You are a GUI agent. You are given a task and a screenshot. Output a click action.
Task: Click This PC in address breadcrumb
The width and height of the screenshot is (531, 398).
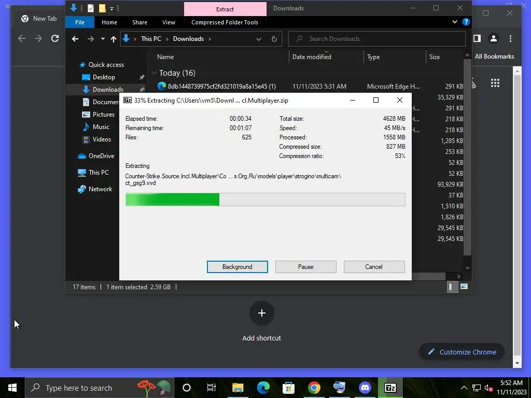coord(151,39)
